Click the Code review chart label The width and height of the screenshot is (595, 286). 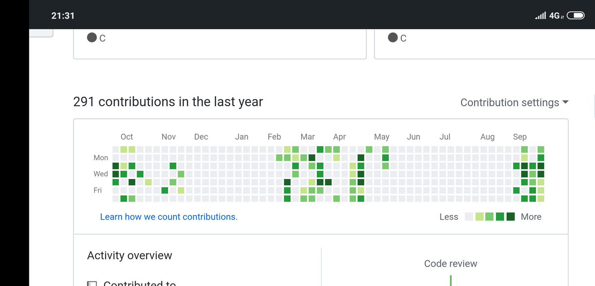(x=451, y=264)
